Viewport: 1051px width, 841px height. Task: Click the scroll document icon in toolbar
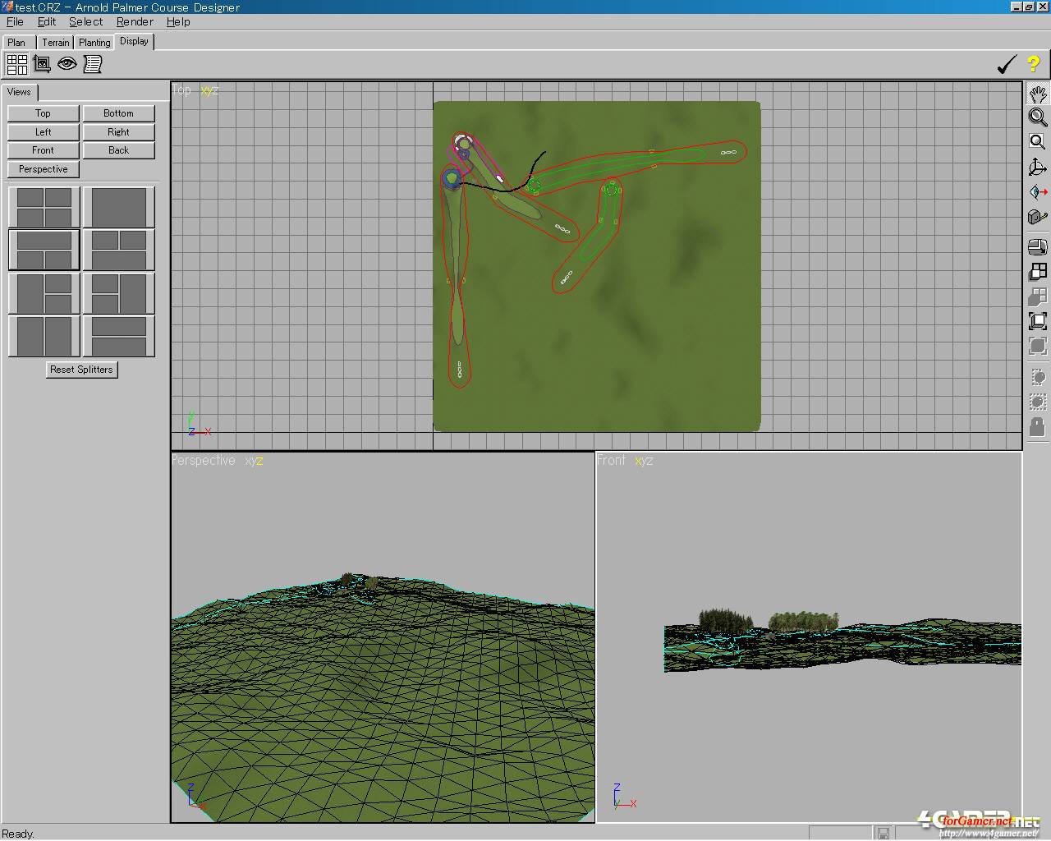93,63
